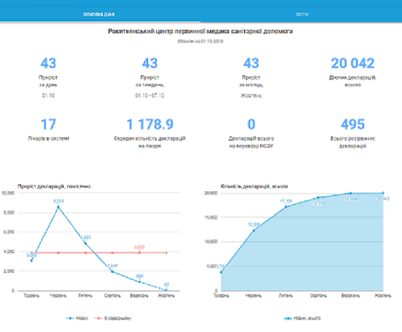Click the Липень 4,827 point on growth chart

point(85,244)
